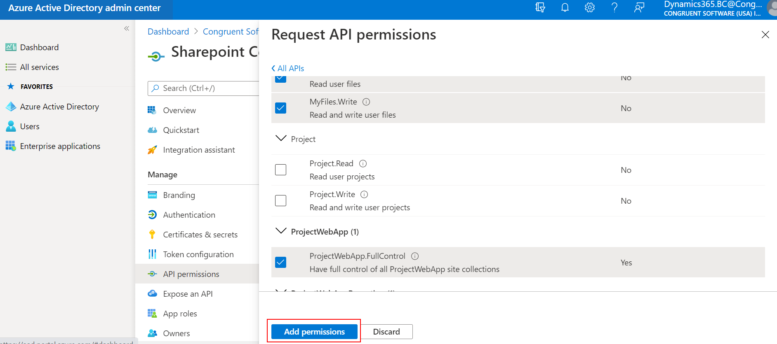Click the Token configuration bars icon
777x344 pixels.
pos(152,254)
